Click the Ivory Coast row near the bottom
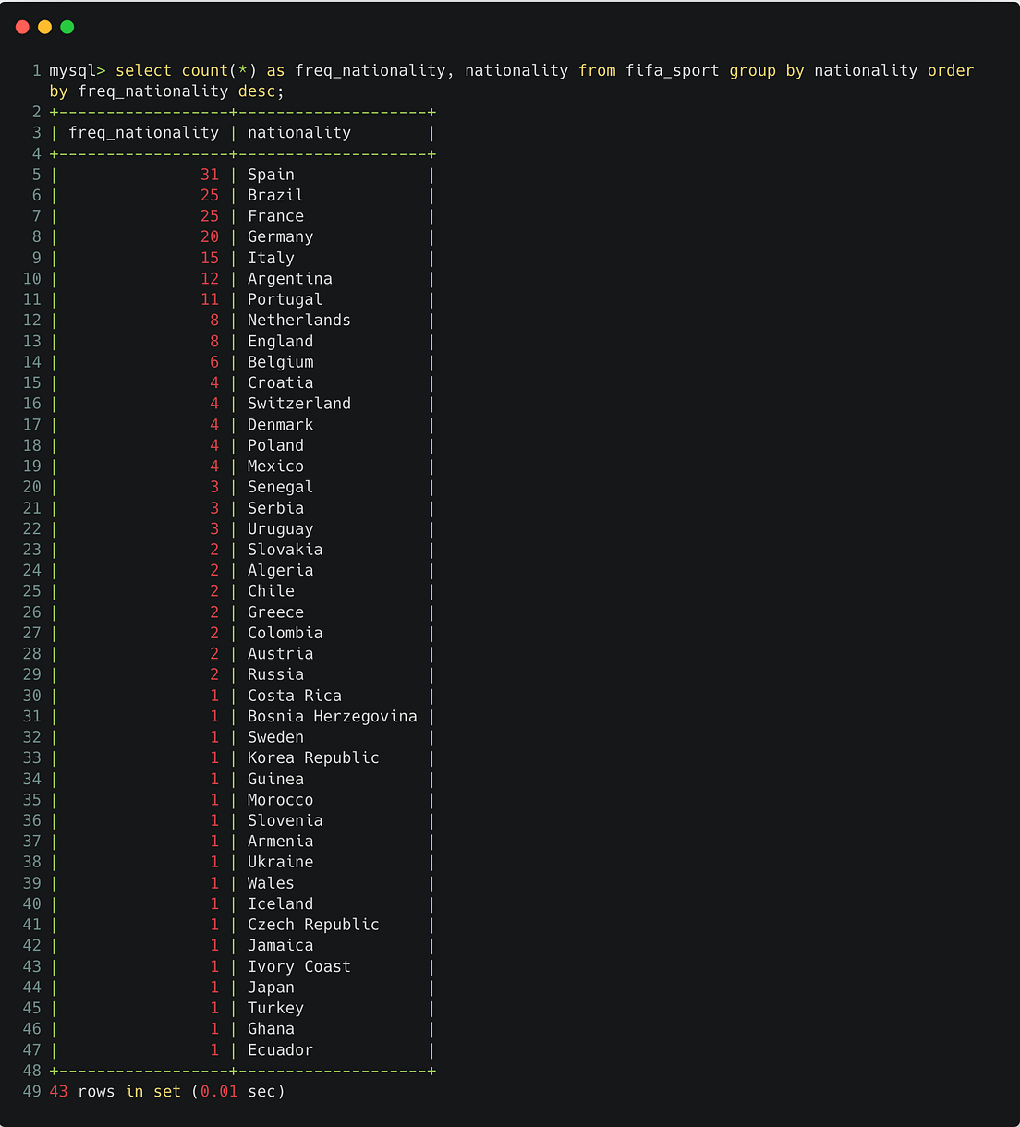The height and width of the screenshot is (1127, 1020). coord(298,966)
